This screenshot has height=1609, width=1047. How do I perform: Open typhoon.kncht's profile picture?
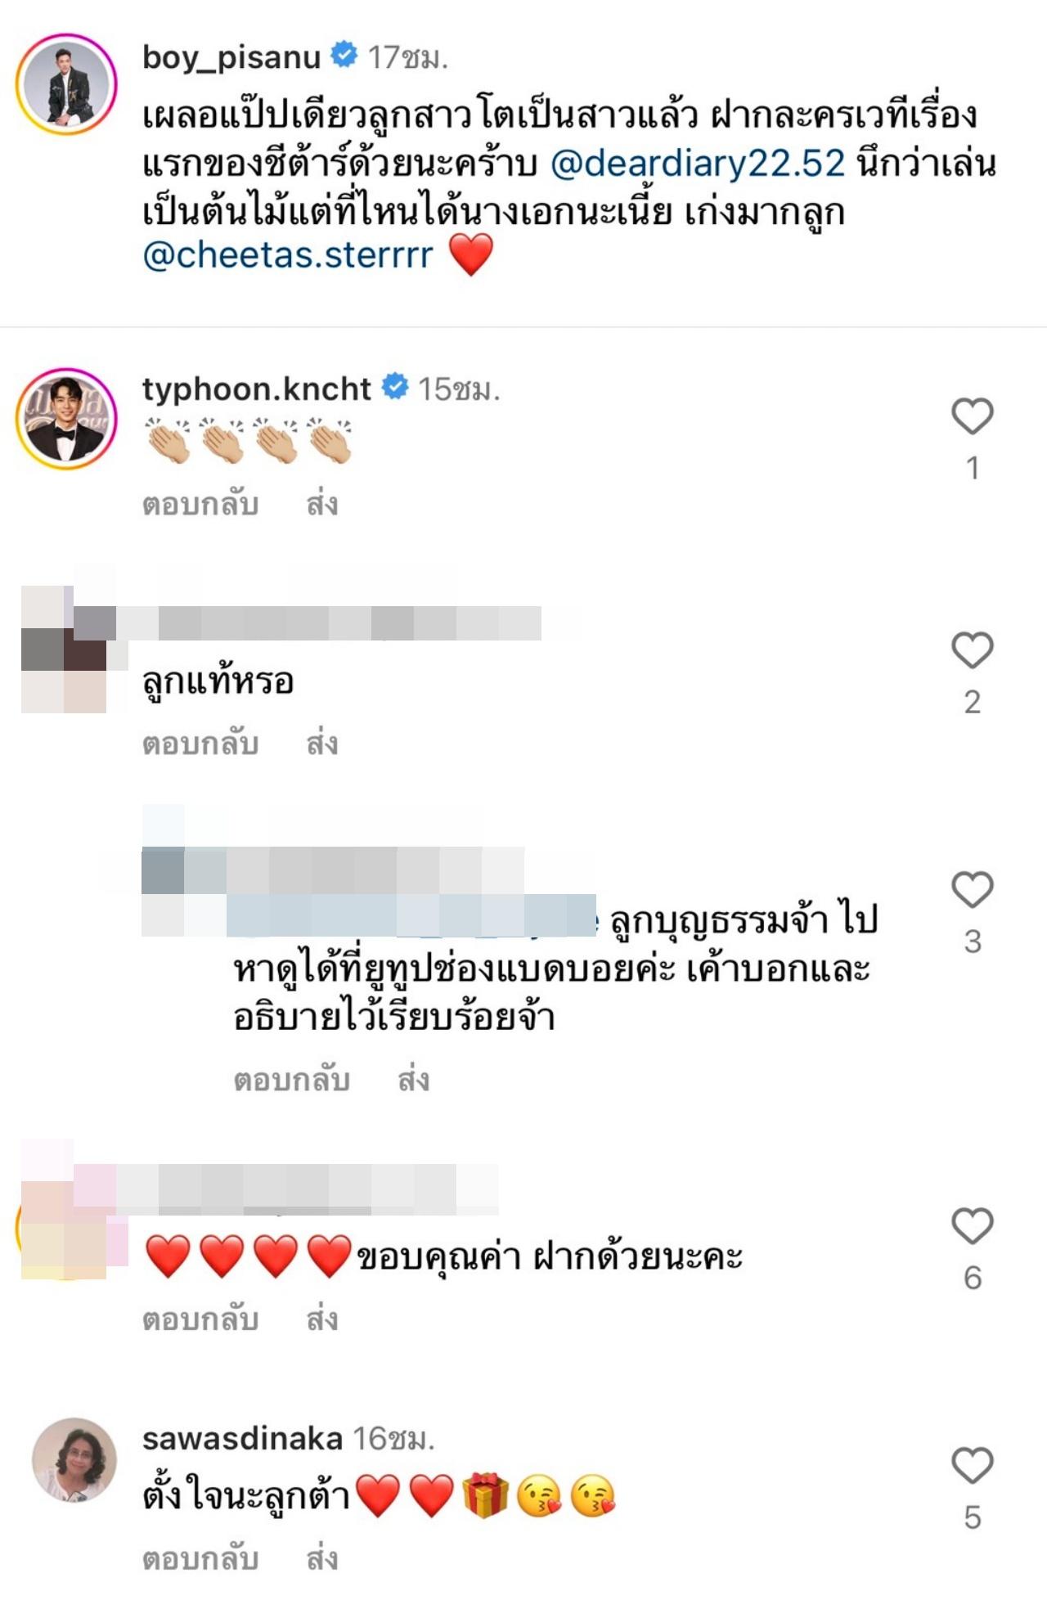coord(66,418)
